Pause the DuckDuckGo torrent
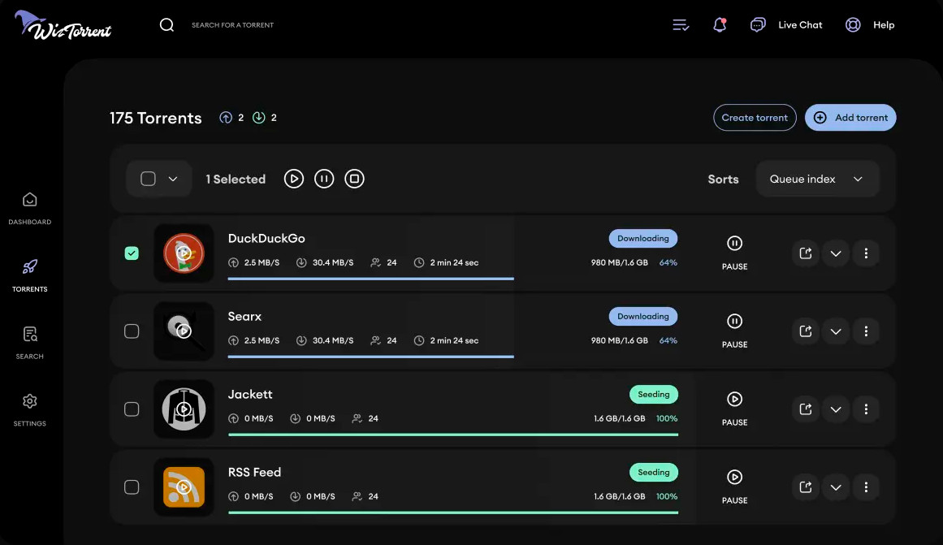Viewport: 943px width, 545px height. coord(734,243)
